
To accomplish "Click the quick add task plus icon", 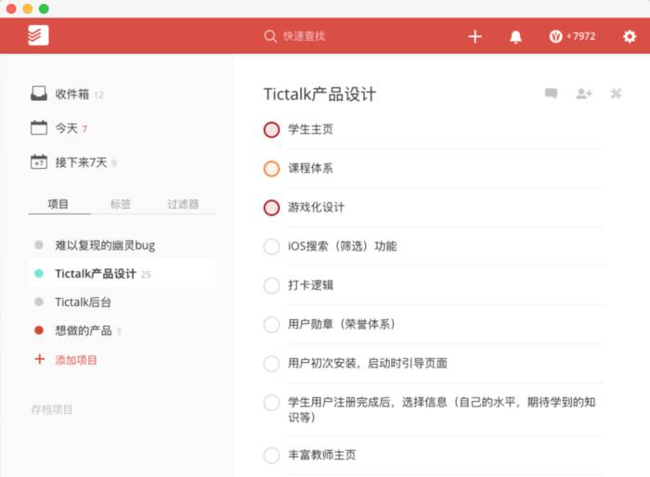I will [x=474, y=36].
